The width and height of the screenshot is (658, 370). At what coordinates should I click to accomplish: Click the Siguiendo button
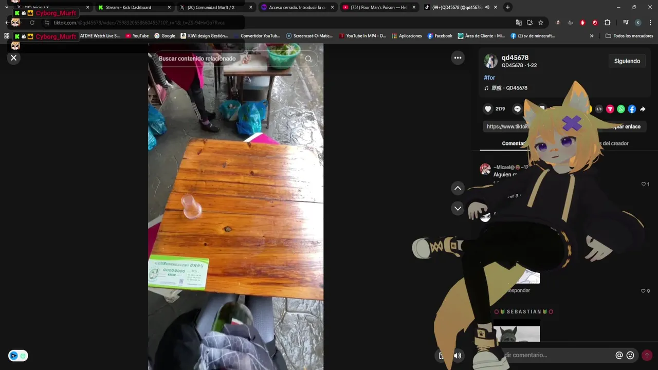627,61
